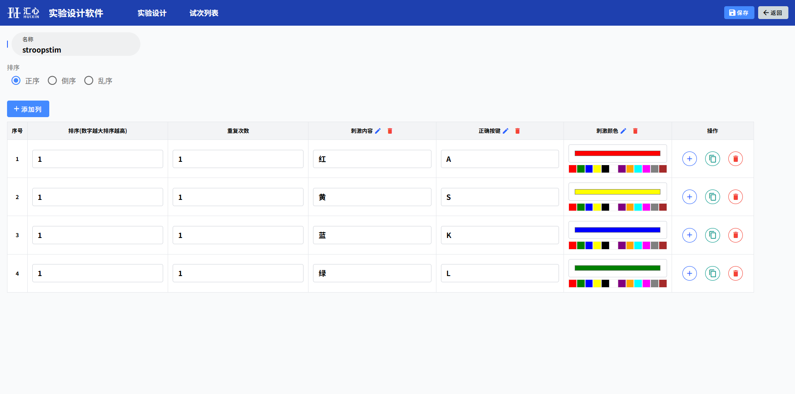This screenshot has width=795, height=394.
Task: Delete row 3 with the red trash icon
Action: pyautogui.click(x=735, y=235)
